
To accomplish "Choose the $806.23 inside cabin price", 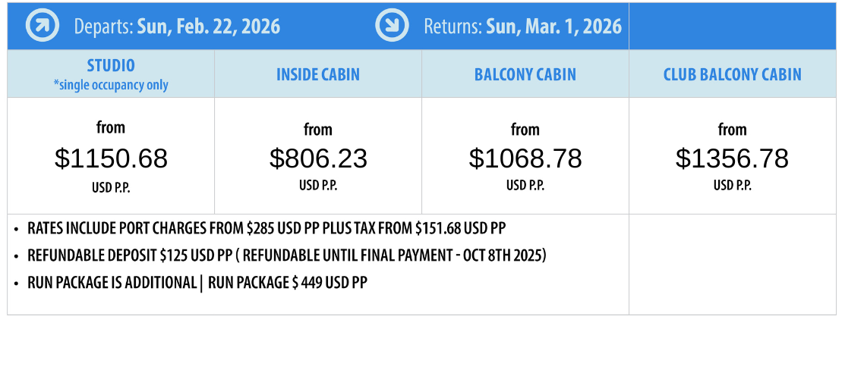I will 318,158.
